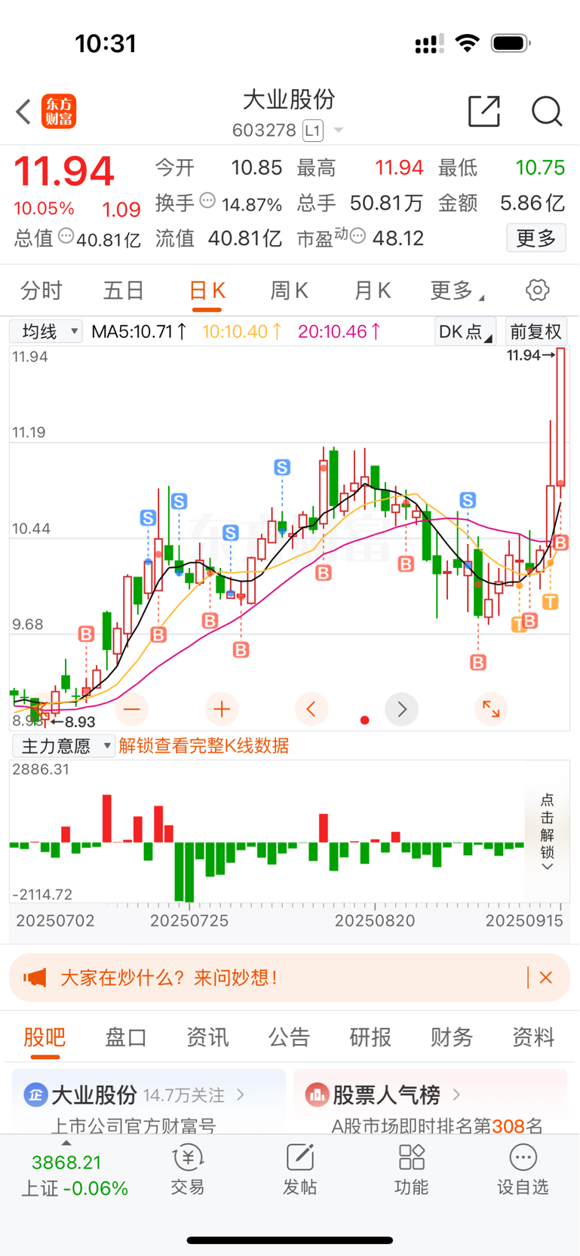Image resolution: width=580 pixels, height=1256 pixels.
Task: Go back using the left arrow icon
Action: click(x=23, y=112)
